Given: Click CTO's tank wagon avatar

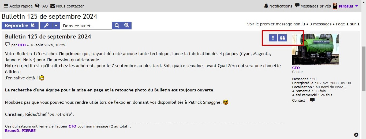Looking at the screenshot, I should 315,49.
